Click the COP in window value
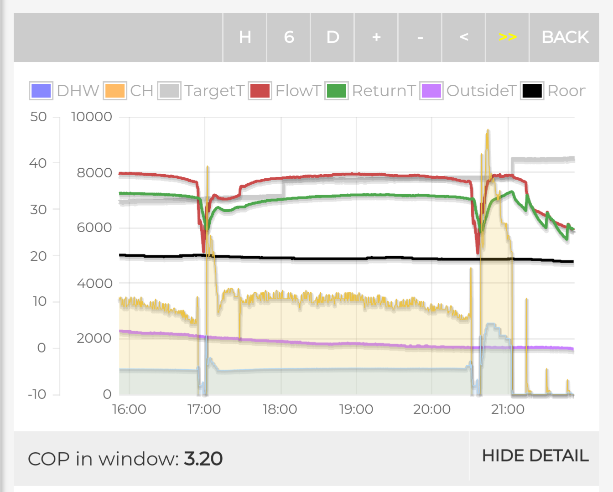This screenshot has height=492, width=613. pyautogui.click(x=203, y=459)
